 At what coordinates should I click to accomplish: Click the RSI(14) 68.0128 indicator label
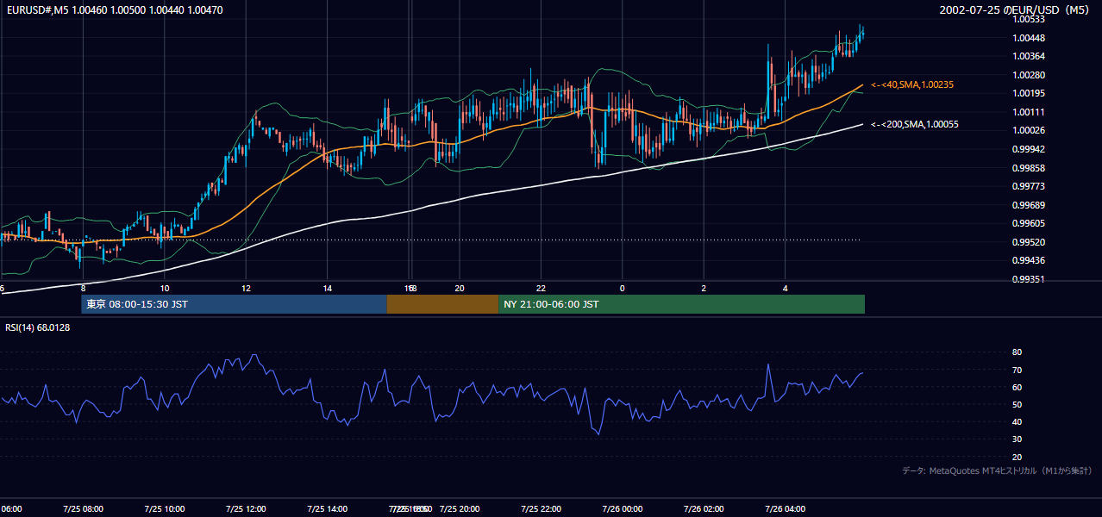38,327
